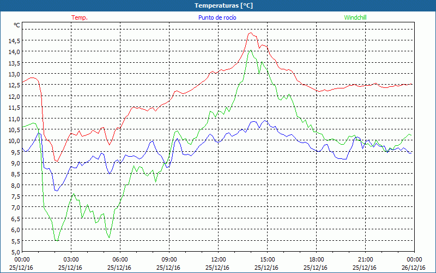Click the 10,5 y-axis value
Screen dimensions: 436x273
(x=14, y=130)
